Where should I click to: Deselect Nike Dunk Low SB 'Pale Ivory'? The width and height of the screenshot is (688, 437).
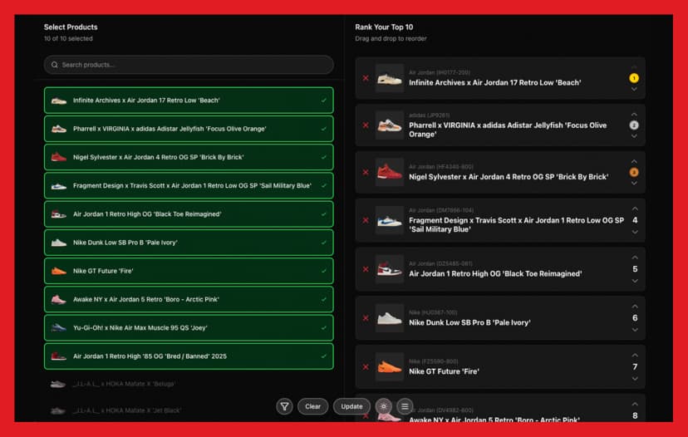coord(189,243)
